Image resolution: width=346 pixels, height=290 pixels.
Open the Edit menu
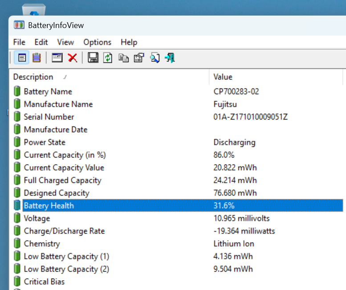[x=41, y=42]
